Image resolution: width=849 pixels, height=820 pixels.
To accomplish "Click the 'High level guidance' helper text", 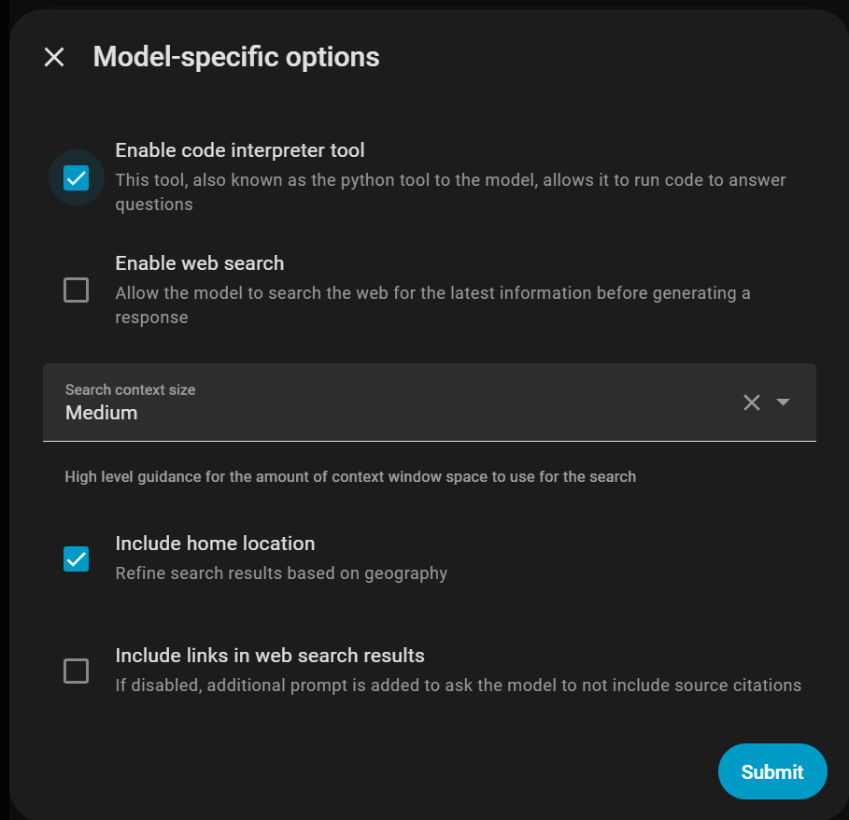I will point(350,477).
